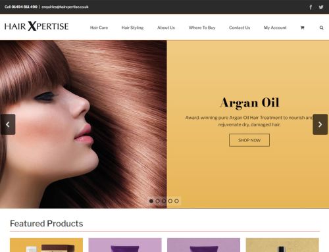The width and height of the screenshot is (329, 252).
Task: Open the shopping cart icon
Action: click(x=302, y=28)
